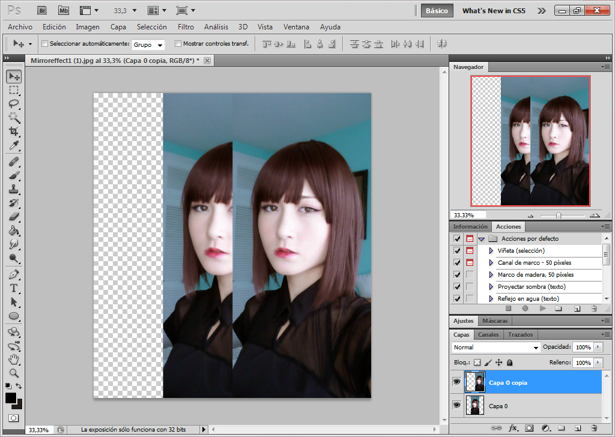The width and height of the screenshot is (615, 437).
Task: Click the Básico workspace button
Action: tap(437, 11)
